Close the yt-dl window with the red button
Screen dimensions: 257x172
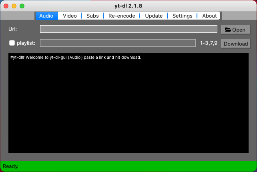click(x=6, y=6)
